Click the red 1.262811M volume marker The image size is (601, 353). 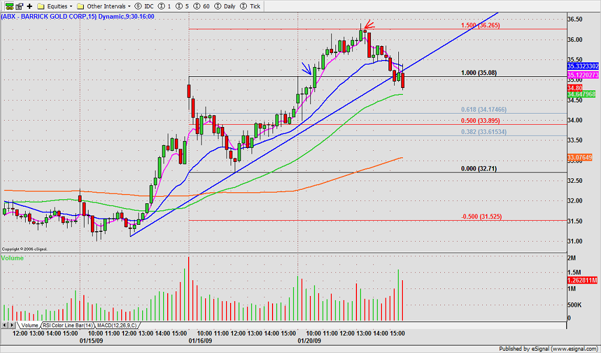[582, 281]
